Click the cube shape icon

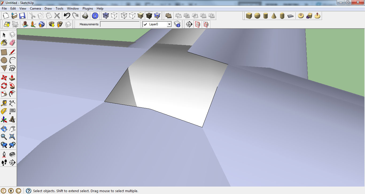point(249,16)
